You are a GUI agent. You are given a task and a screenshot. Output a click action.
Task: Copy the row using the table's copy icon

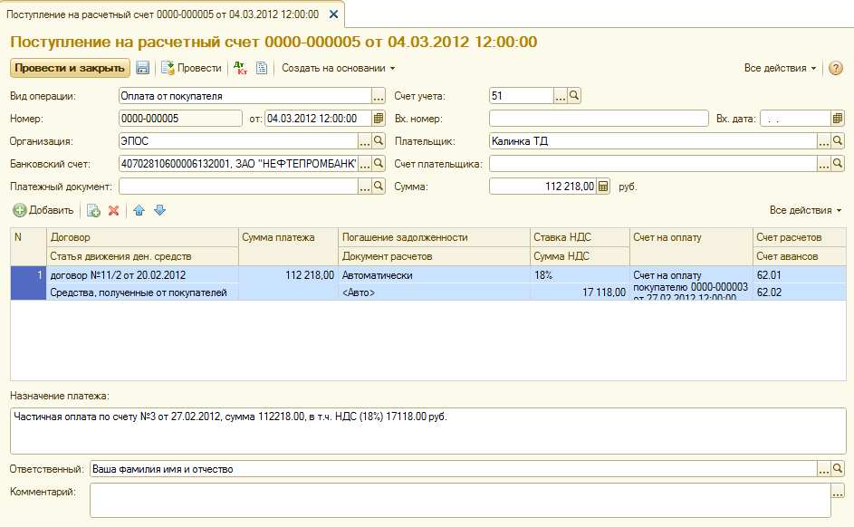[x=93, y=210]
